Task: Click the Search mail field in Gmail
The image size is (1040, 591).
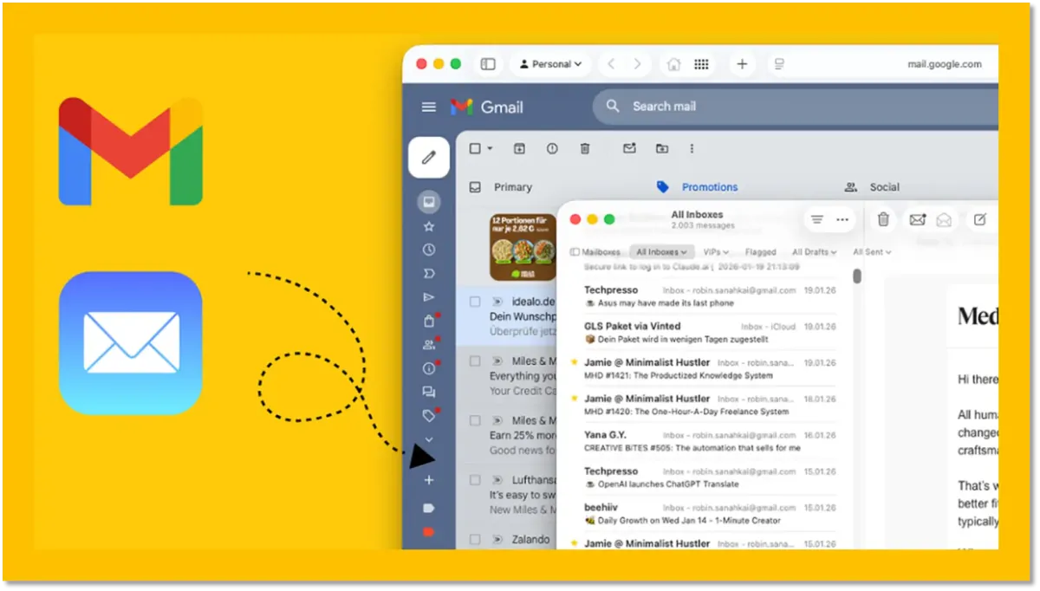Action: [796, 107]
